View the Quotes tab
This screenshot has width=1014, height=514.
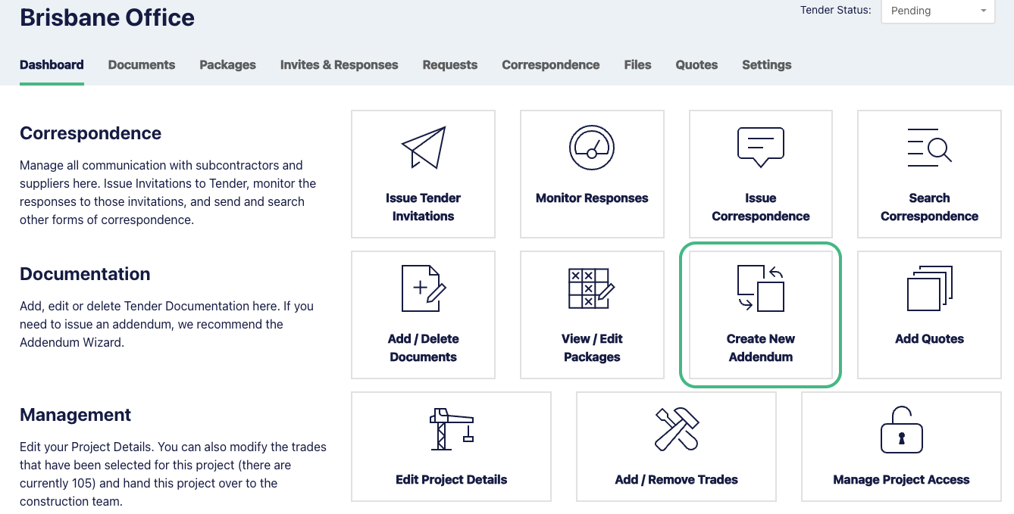pyautogui.click(x=696, y=65)
